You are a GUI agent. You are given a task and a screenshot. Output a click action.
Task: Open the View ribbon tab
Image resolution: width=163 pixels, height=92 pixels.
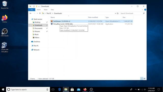coord(52,10)
